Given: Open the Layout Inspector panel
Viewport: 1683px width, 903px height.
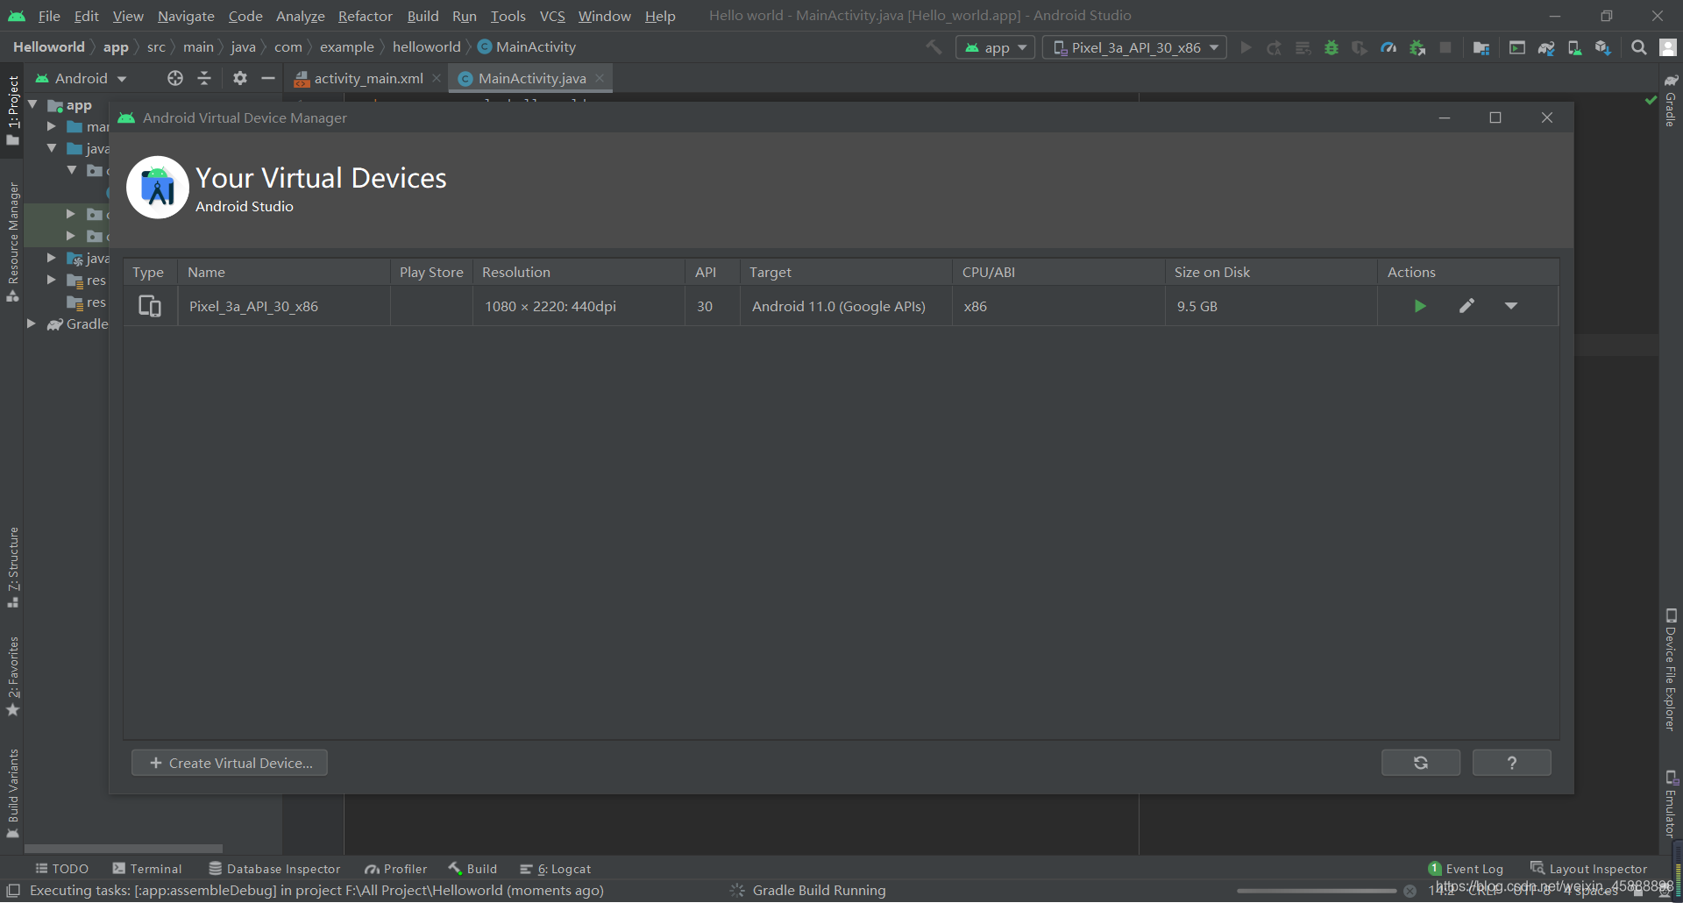Looking at the screenshot, I should point(1589,869).
